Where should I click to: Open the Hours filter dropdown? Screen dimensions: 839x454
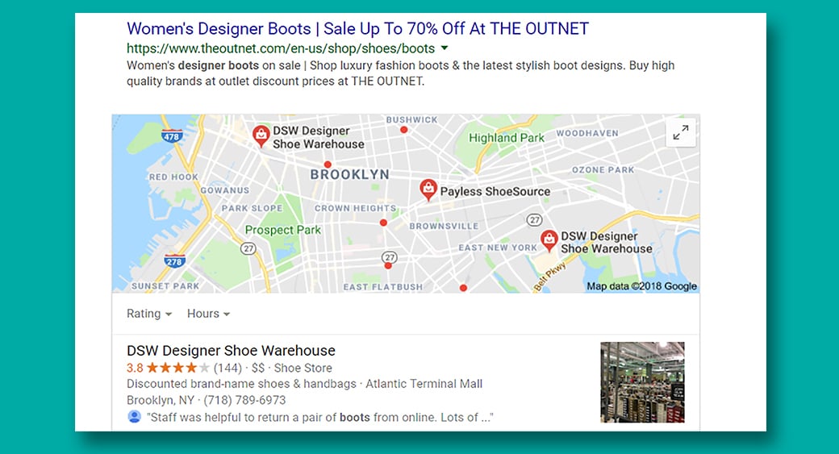208,314
